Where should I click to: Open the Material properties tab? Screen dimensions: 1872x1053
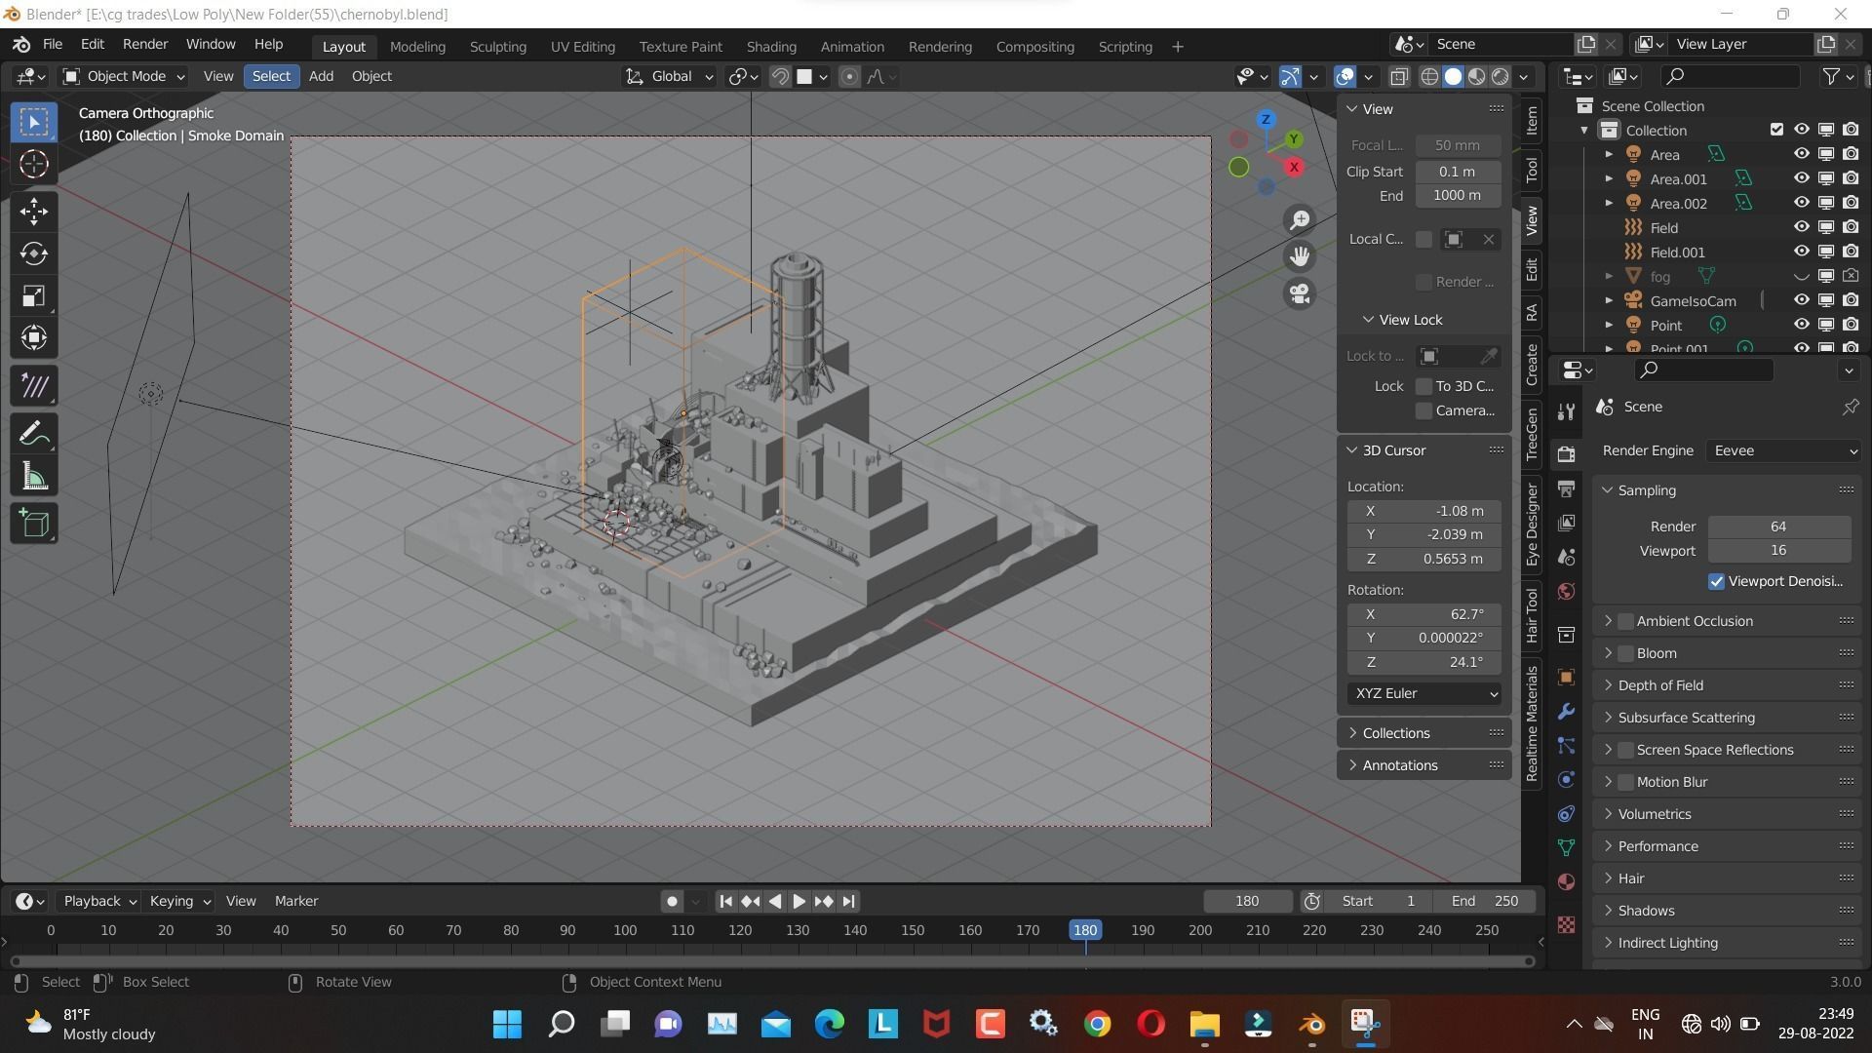click(x=1566, y=881)
